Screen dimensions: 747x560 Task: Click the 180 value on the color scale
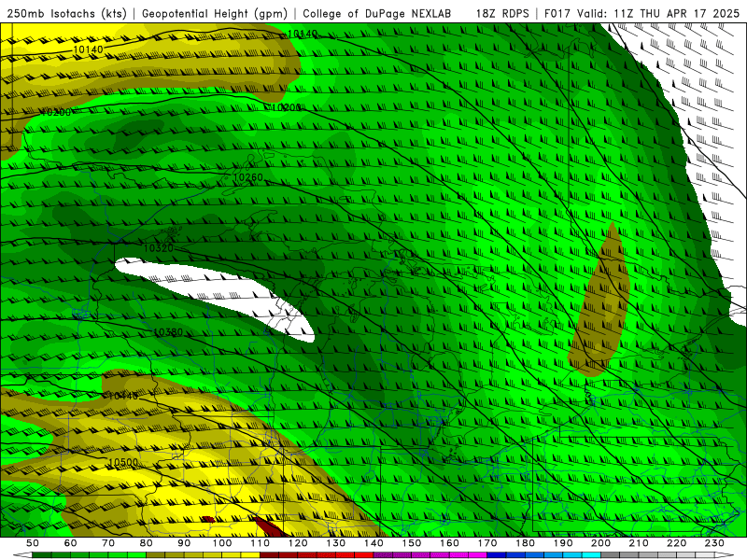pos(525,543)
